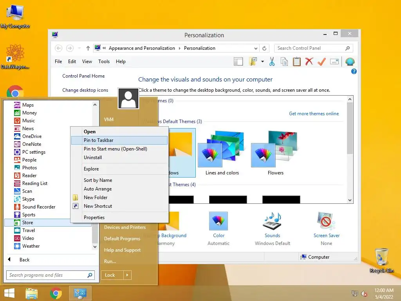Screen dimensions: 401x301
Task: Open Color settings swatch icon
Action: point(219,221)
